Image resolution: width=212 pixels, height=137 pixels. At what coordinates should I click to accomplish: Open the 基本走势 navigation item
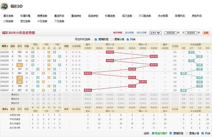pos(8,16)
